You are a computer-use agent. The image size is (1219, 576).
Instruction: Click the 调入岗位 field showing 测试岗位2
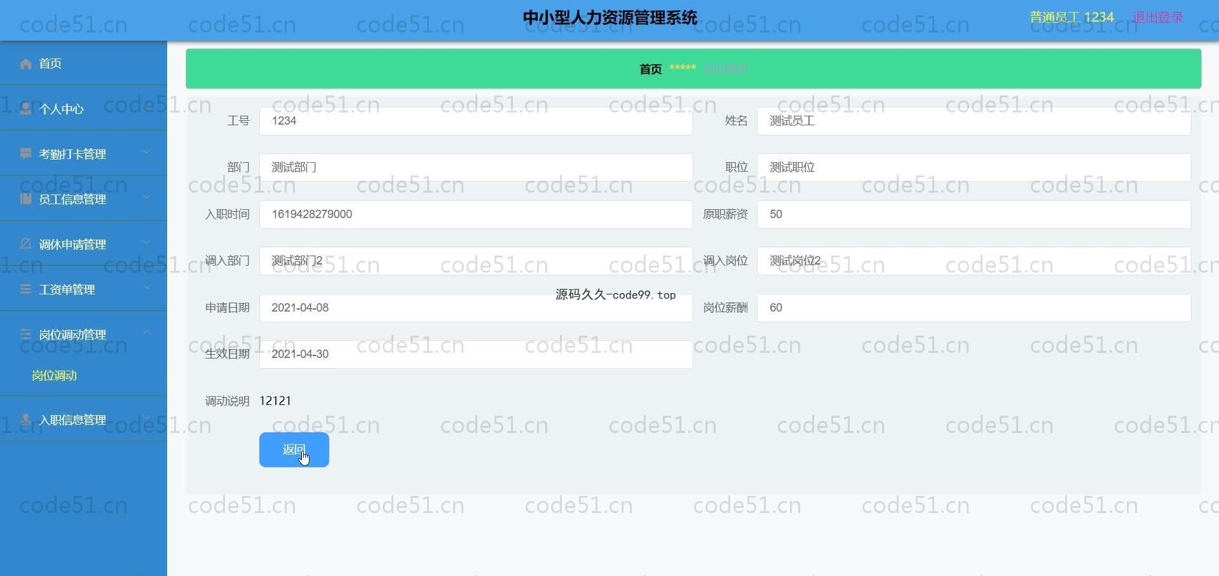974,261
